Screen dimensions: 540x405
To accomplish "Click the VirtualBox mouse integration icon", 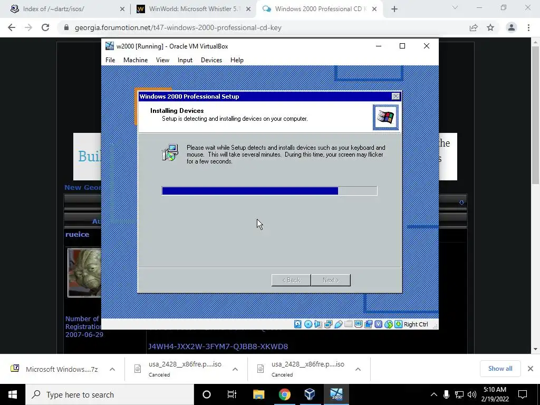I will 389,324.
